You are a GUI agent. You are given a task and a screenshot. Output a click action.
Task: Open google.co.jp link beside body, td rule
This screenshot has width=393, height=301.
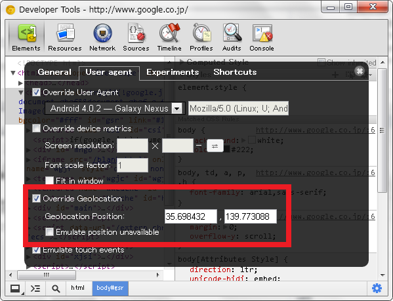coord(316,172)
